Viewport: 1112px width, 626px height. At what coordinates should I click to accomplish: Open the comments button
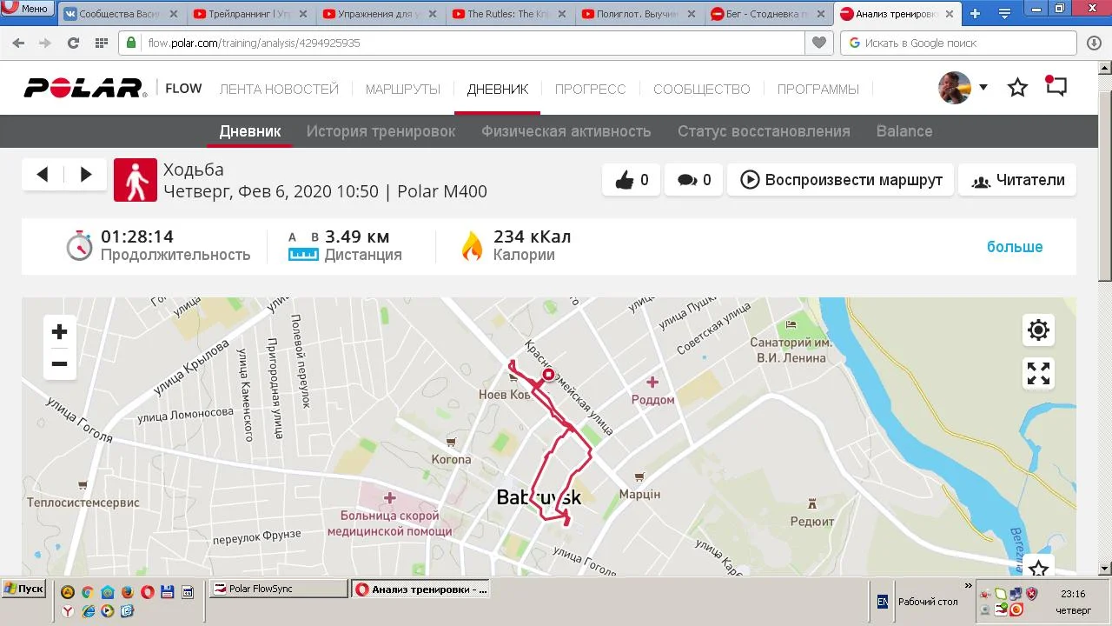coord(694,180)
